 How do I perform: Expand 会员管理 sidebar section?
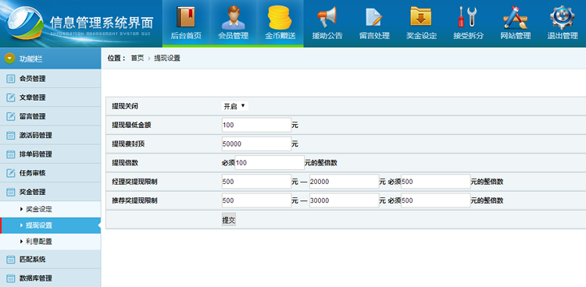51,79
